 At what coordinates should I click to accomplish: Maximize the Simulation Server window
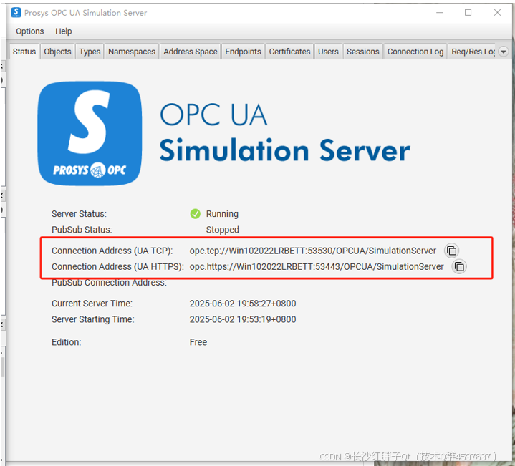point(468,12)
